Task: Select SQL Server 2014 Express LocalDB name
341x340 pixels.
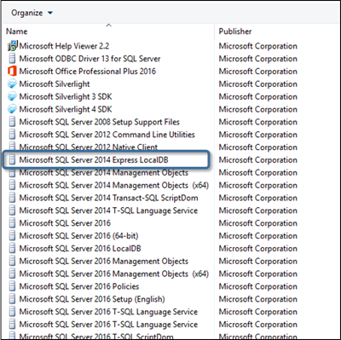Action: tap(94, 159)
